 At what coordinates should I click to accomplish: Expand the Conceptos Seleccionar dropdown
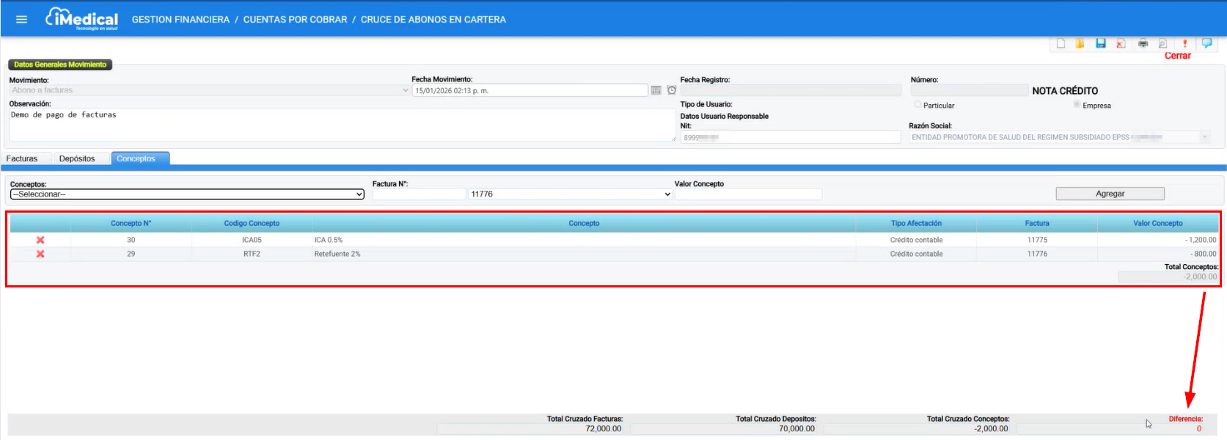pyautogui.click(x=187, y=194)
